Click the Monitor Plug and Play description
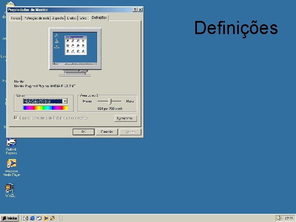Screen dimensions: 296x222 point(45,86)
